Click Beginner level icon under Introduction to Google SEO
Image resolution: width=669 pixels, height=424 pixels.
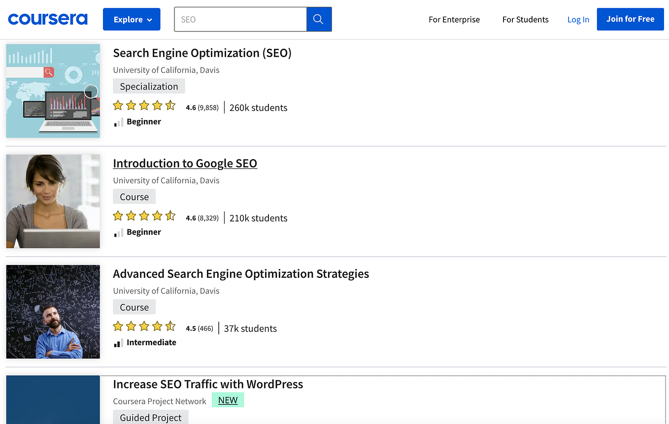(119, 232)
